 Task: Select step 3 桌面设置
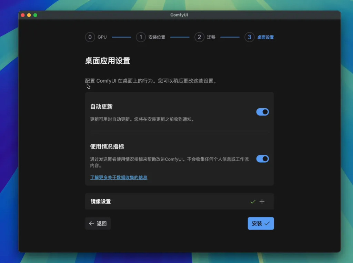(259, 37)
